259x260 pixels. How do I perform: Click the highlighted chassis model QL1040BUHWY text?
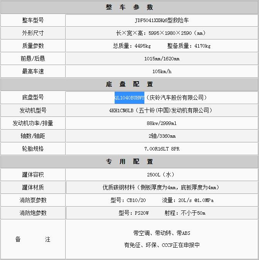click(129, 97)
